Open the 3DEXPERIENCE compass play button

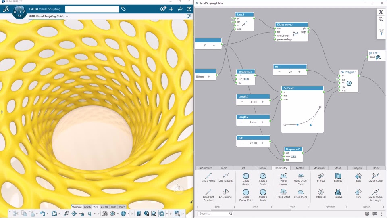pyautogui.click(x=19, y=12)
